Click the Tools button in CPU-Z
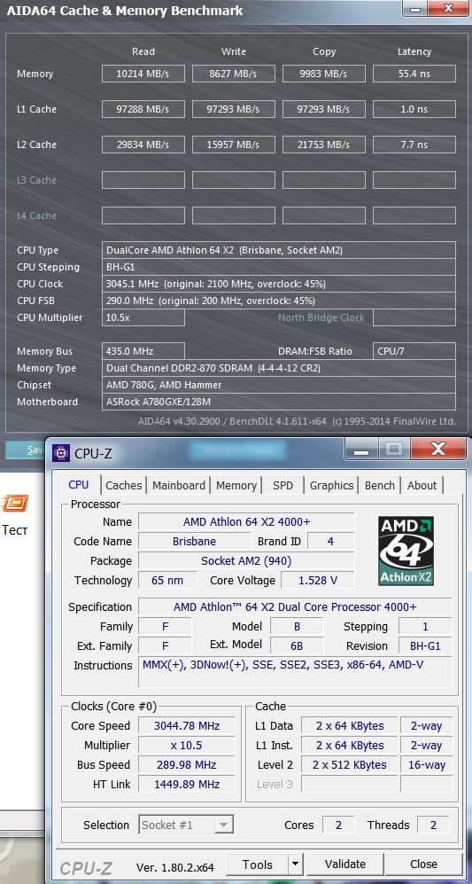 tap(258, 864)
